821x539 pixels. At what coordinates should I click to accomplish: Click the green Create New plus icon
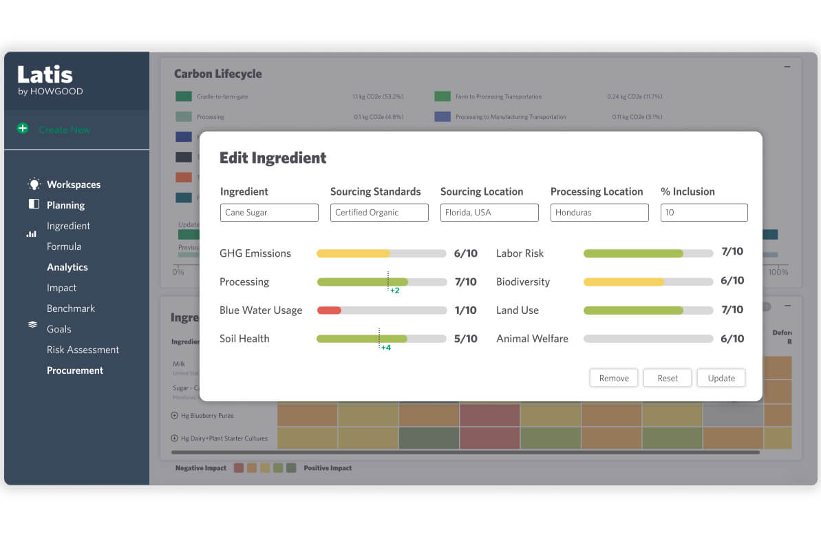pyautogui.click(x=23, y=129)
